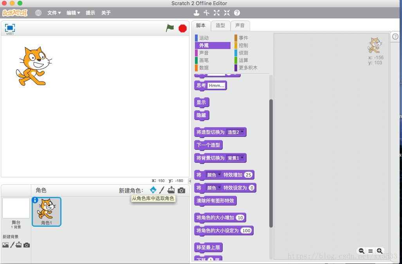The height and width of the screenshot is (264, 402).
Task: Choose backdrop from library icon
Action: click(5, 245)
